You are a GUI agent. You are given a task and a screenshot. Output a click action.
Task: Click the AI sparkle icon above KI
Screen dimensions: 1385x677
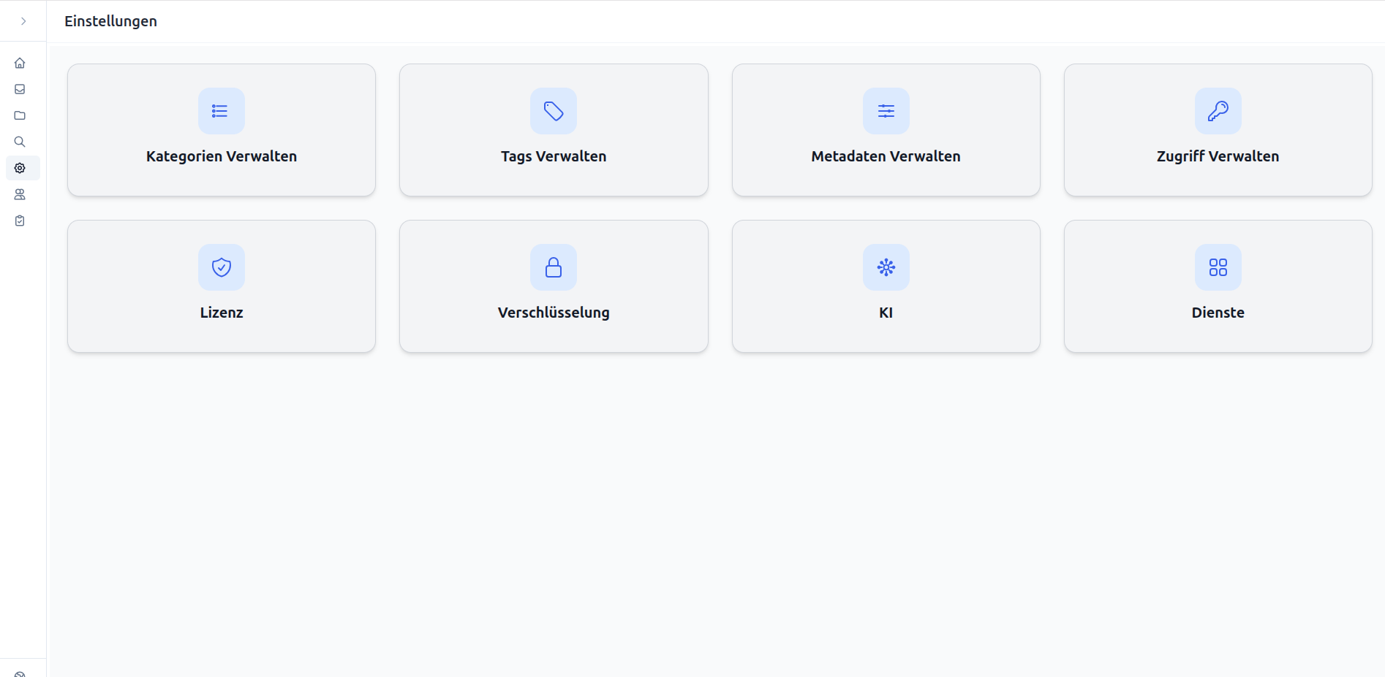click(886, 267)
